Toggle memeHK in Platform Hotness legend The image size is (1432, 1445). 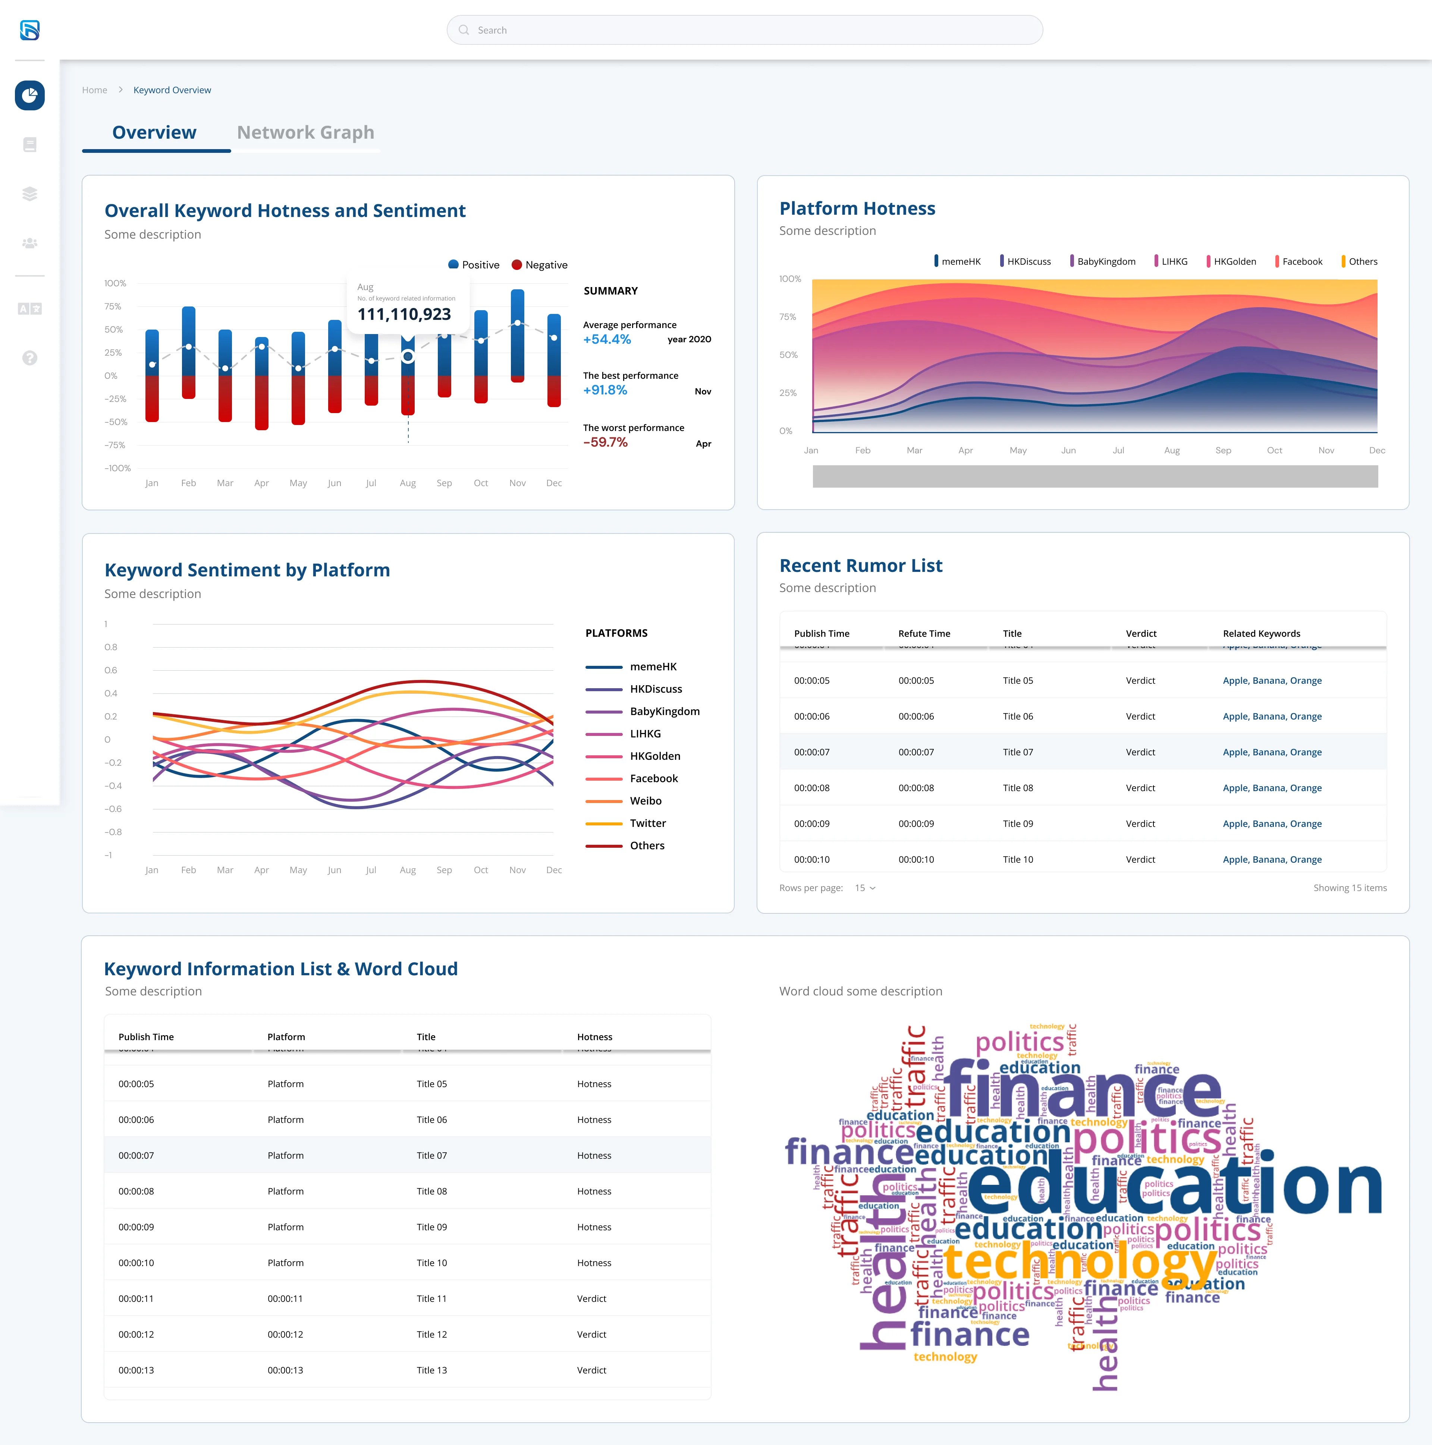tap(958, 261)
